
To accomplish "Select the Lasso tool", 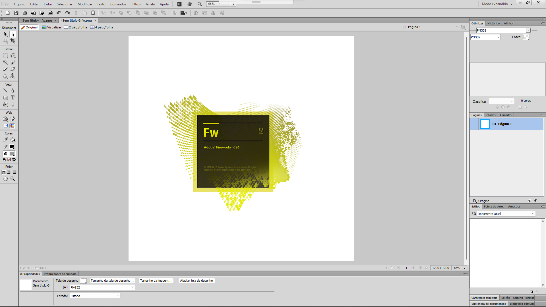I will coord(13,56).
